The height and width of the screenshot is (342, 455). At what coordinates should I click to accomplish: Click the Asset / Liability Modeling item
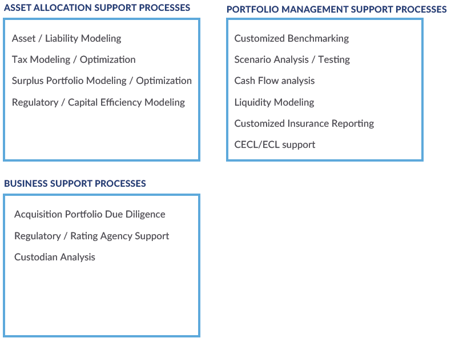pyautogui.click(x=66, y=39)
